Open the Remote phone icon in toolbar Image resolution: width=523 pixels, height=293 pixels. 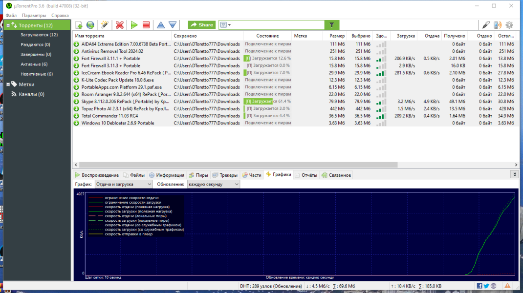point(497,25)
